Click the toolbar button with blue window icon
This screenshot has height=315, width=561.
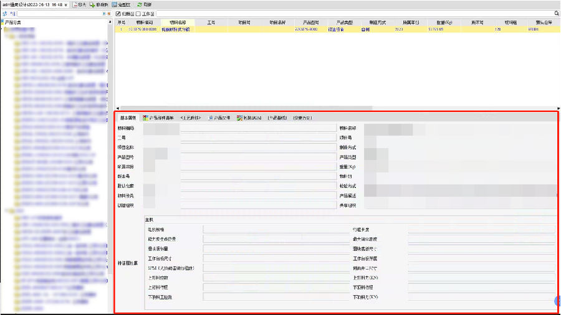[x=122, y=4]
